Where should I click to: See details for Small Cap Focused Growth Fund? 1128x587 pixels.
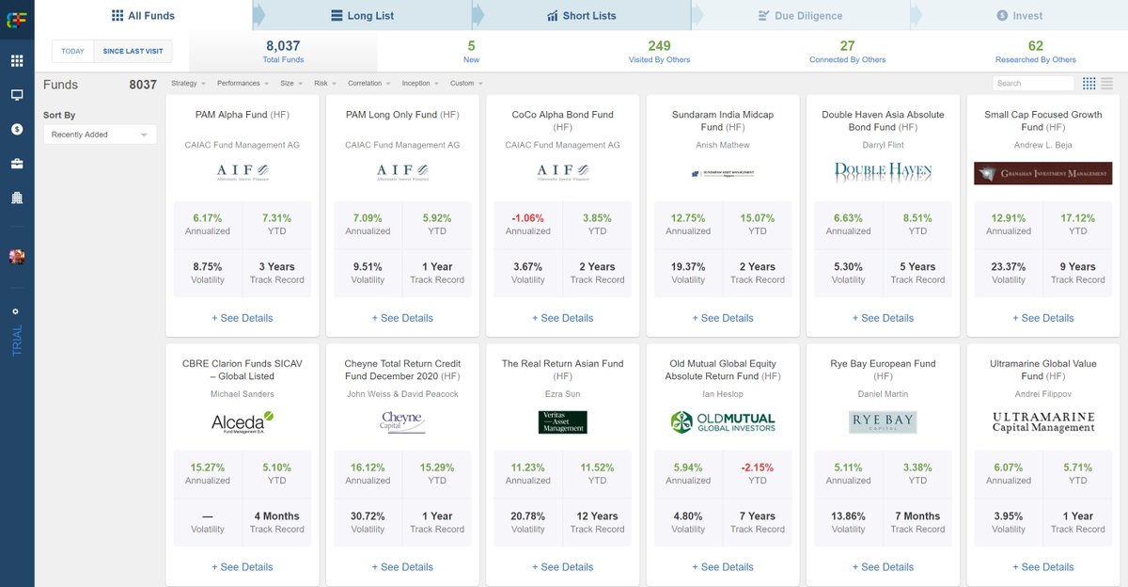coord(1043,318)
